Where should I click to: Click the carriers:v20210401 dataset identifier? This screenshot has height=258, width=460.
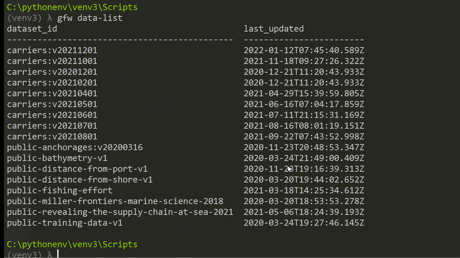click(52, 93)
